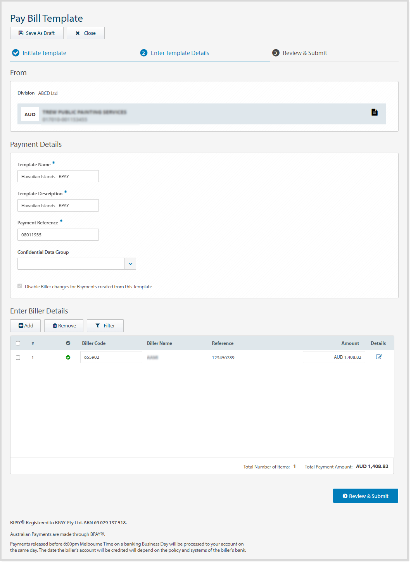Open the Filter funnel button

point(105,326)
